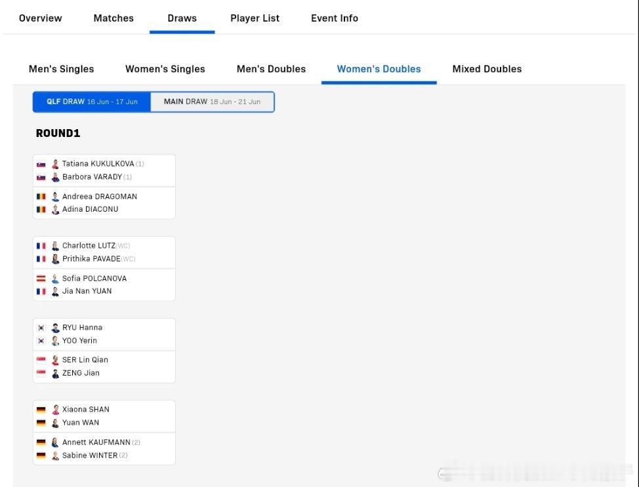Viewport: 639px width, 487px height.
Task: Click Sofia POLCANOVA's player avatar icon
Action: coord(55,279)
